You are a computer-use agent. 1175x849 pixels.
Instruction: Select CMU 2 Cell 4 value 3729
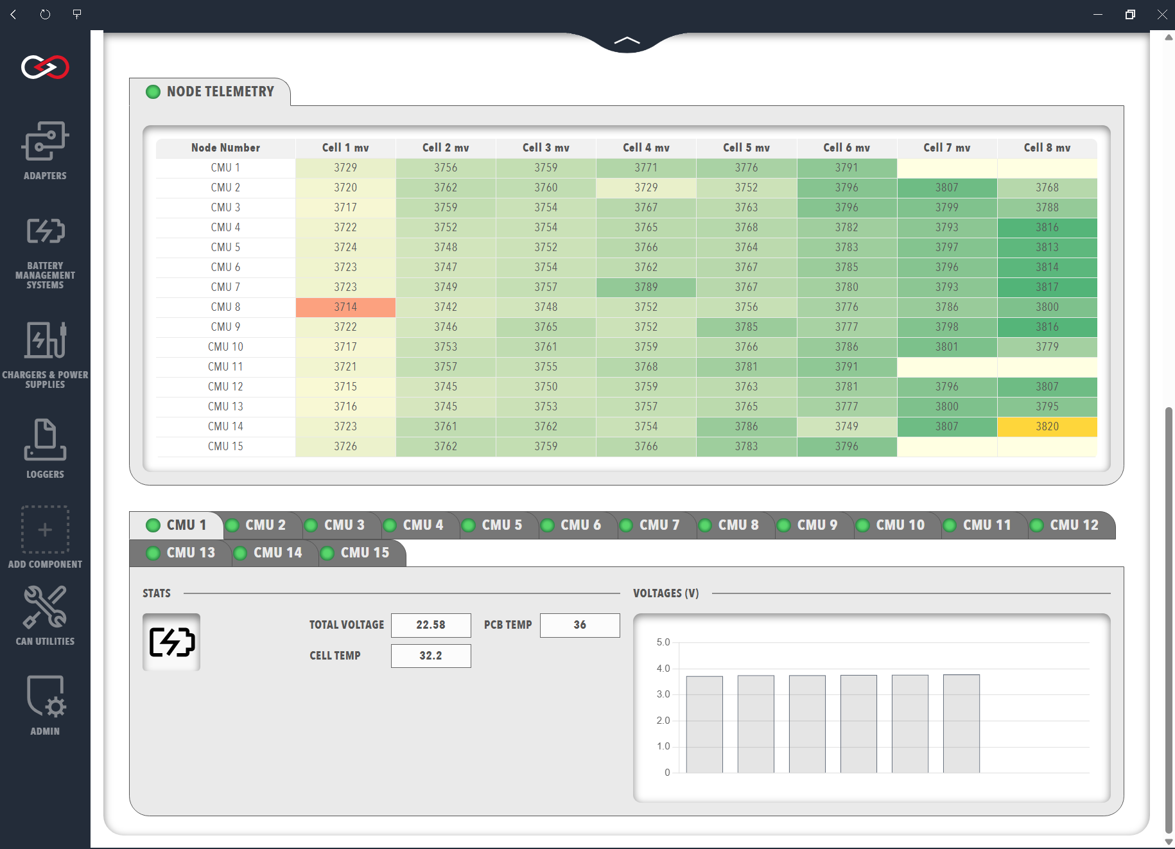tap(646, 188)
